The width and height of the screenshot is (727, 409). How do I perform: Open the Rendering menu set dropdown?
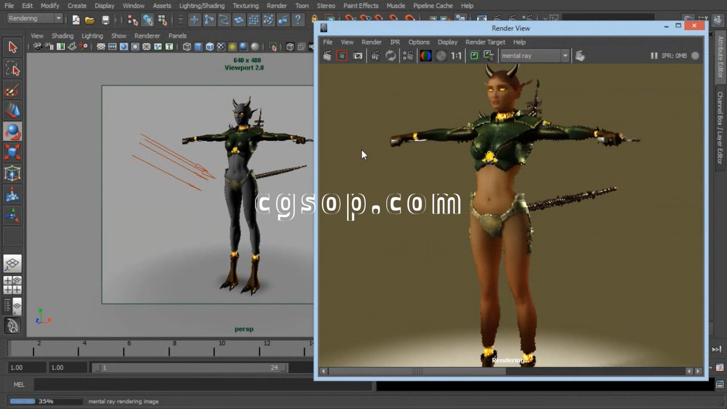[35, 19]
